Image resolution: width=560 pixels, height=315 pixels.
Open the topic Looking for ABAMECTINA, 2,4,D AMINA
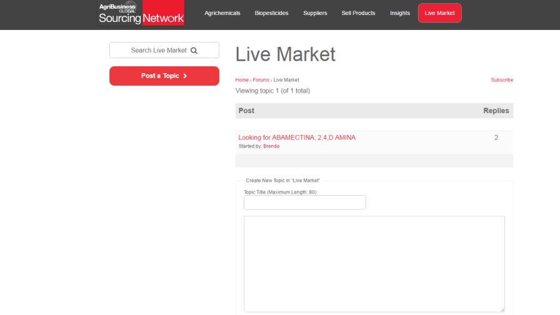click(x=297, y=137)
